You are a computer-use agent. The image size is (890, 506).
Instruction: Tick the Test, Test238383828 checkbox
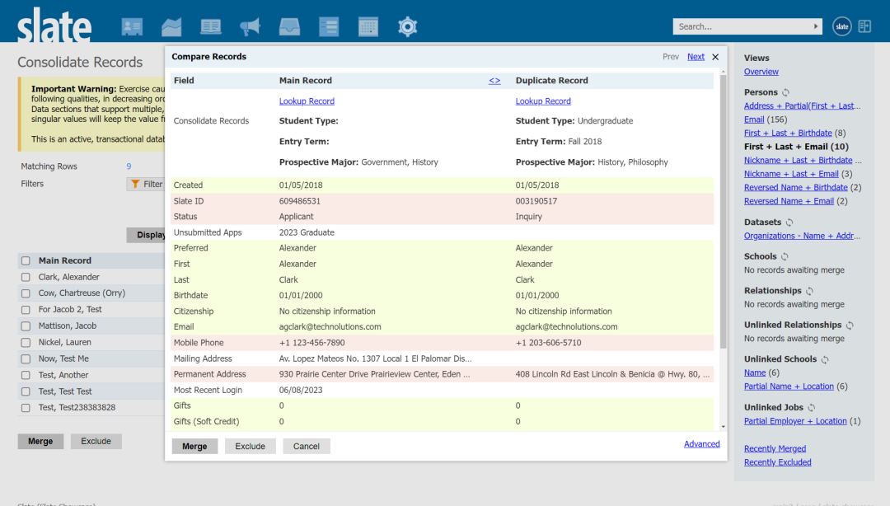click(26, 408)
